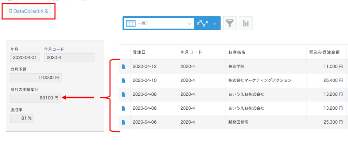Click the table list icon in the view selector
Image resolution: width=348 pixels, height=145 pixels.
pos(131,23)
